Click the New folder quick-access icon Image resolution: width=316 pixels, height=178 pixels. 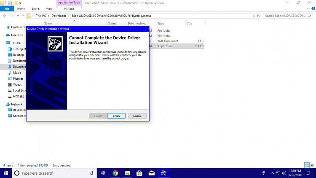pyautogui.click(x=16, y=3)
